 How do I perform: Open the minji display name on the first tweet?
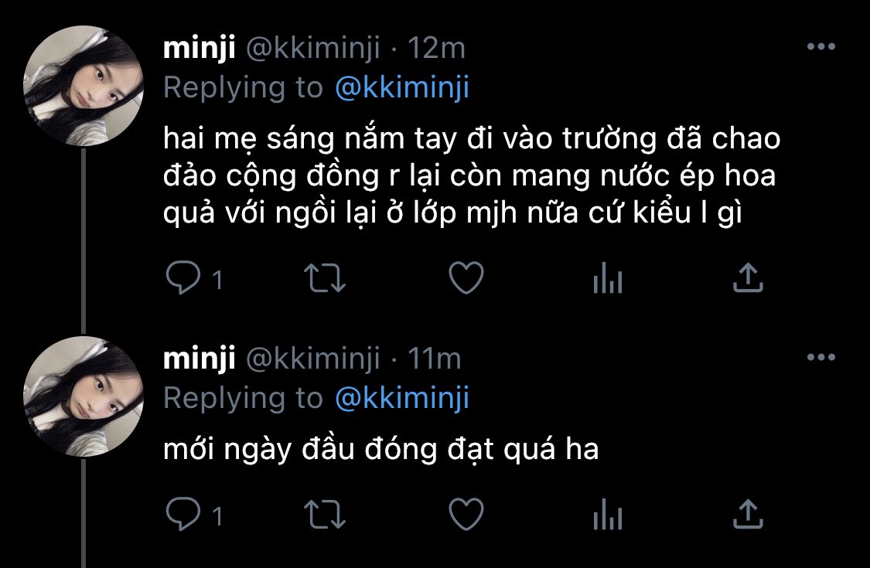point(200,48)
